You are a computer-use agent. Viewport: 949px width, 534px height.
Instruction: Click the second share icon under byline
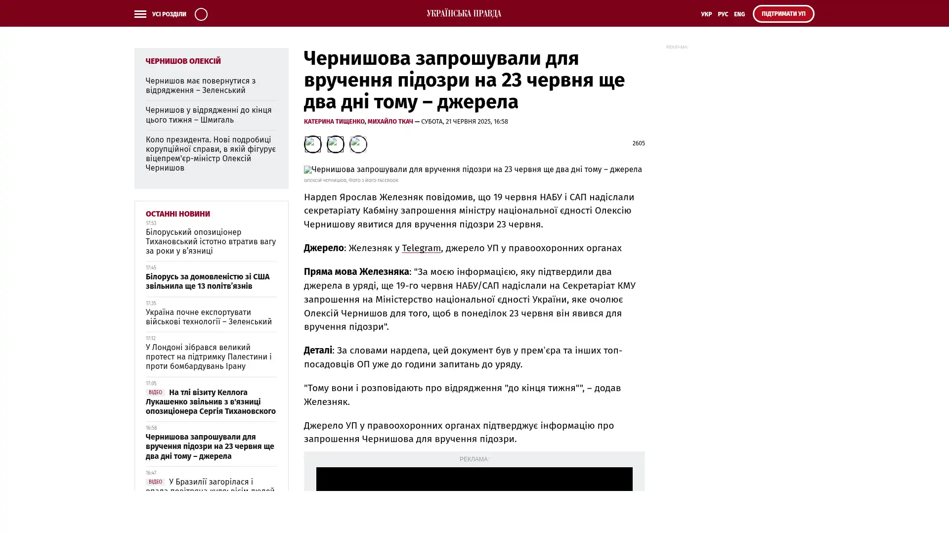pyautogui.click(x=335, y=144)
